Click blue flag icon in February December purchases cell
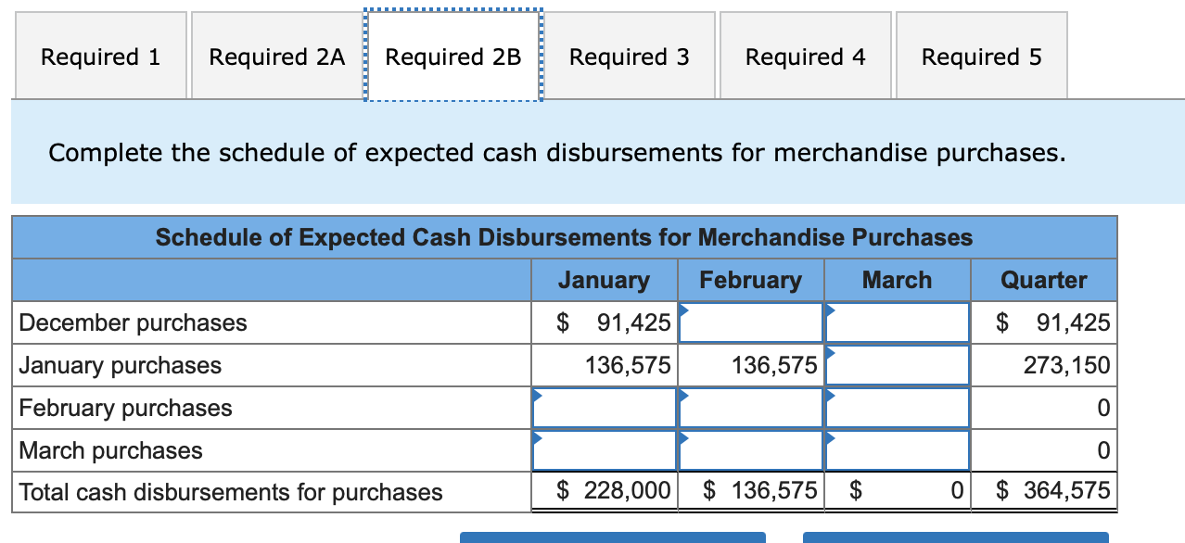The height and width of the screenshot is (543, 1185). click(685, 309)
